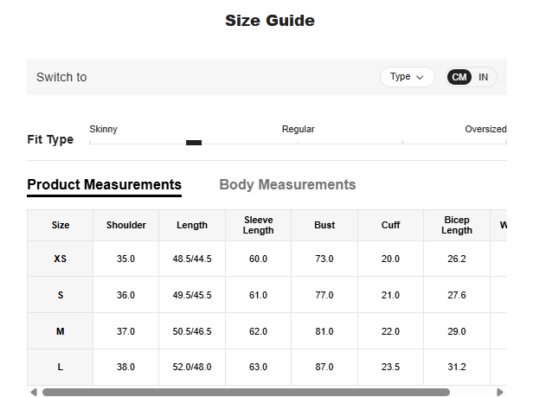Switch units to IN
533x397 pixels.
point(483,77)
